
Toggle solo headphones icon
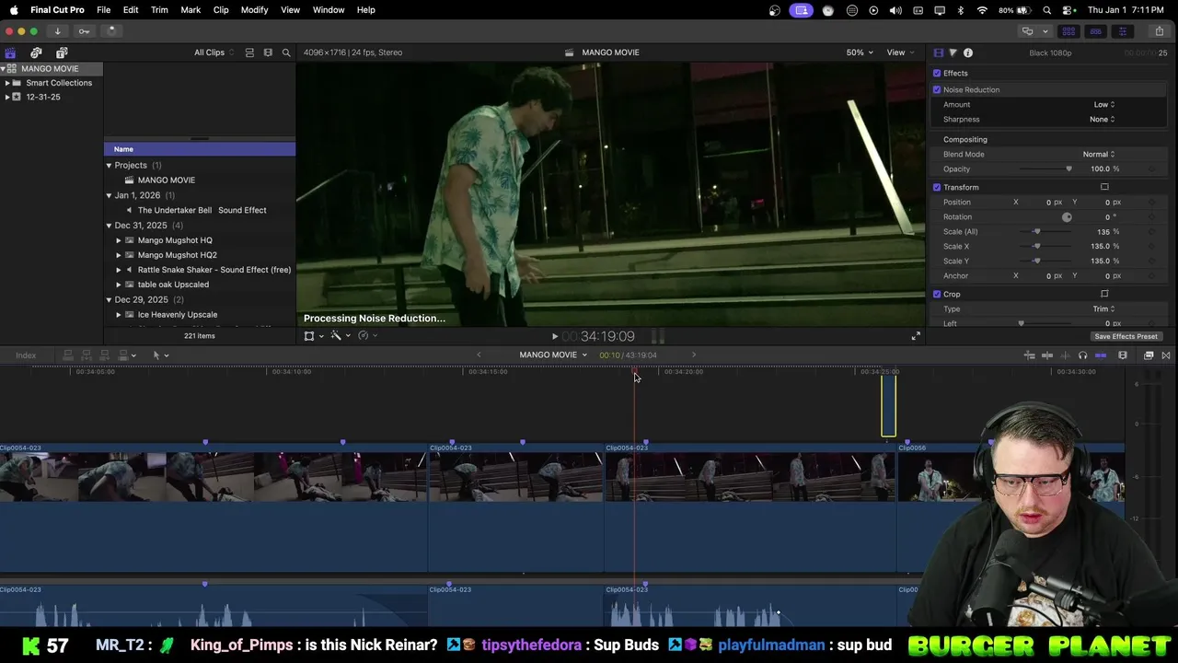pos(1082,355)
